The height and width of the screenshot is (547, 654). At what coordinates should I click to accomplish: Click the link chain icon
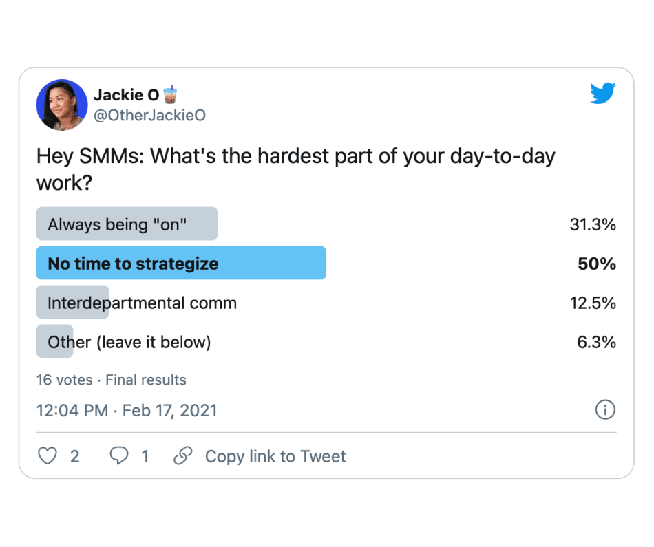coord(182,456)
